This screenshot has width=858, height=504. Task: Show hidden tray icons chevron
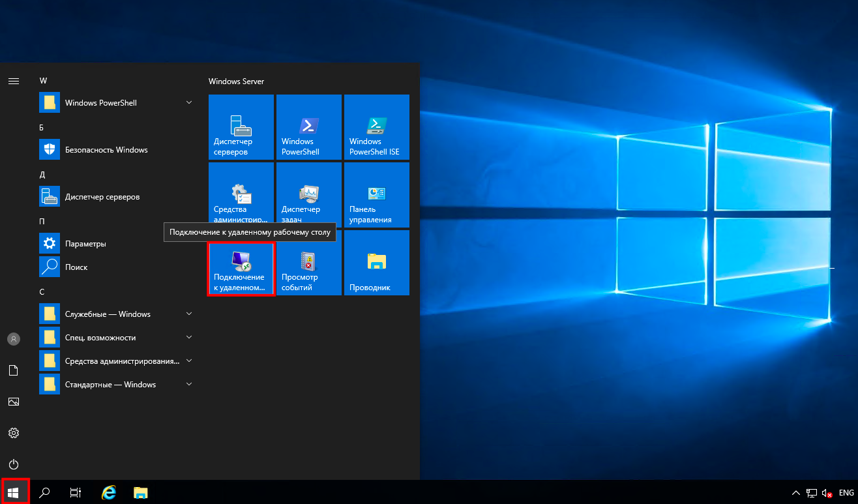pyautogui.click(x=796, y=493)
